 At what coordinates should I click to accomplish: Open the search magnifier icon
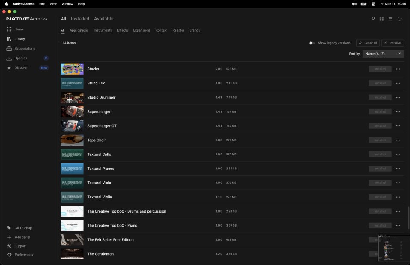pos(372,19)
